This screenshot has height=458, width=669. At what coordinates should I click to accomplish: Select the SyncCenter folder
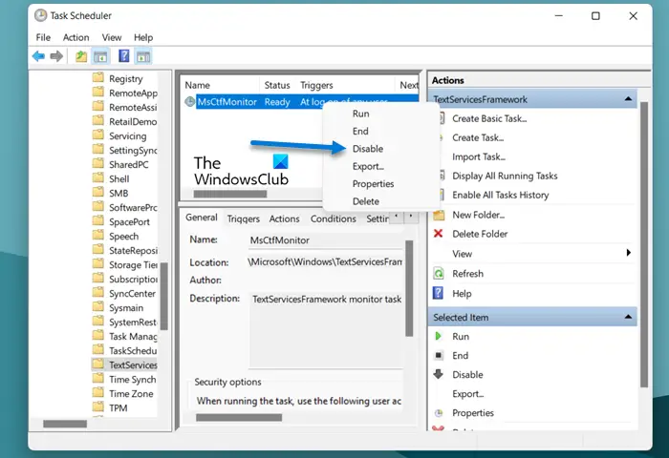pyautogui.click(x=132, y=293)
